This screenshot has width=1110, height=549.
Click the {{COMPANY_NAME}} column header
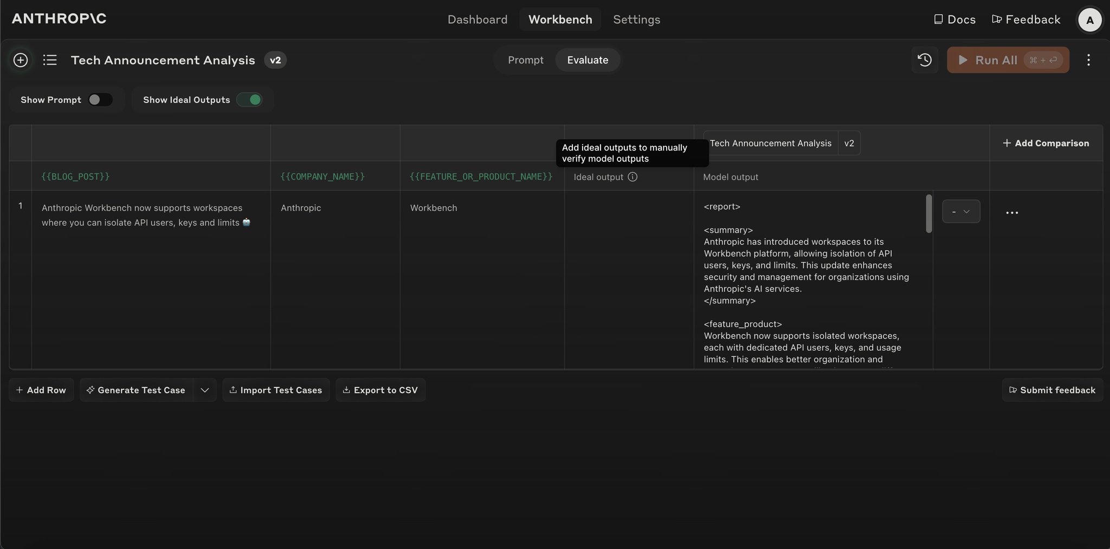(322, 177)
